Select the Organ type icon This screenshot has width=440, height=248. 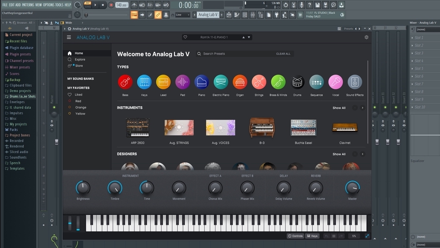point(240,82)
